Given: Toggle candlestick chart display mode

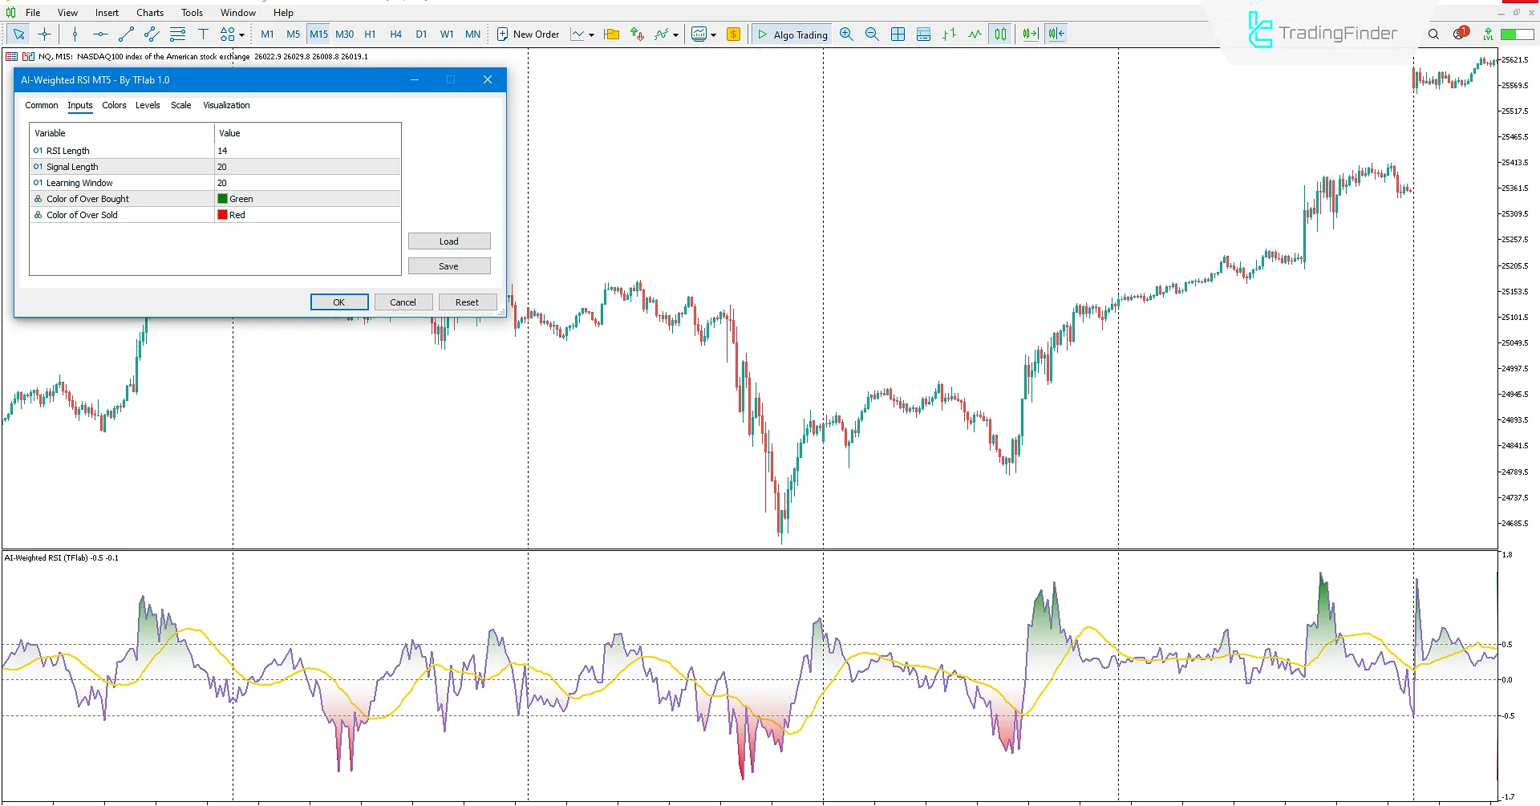Looking at the screenshot, I should 1000,34.
